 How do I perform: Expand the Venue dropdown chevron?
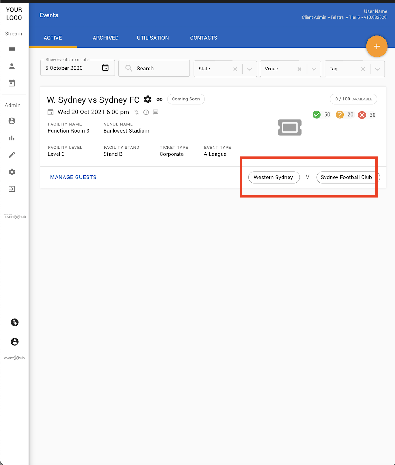(x=314, y=69)
